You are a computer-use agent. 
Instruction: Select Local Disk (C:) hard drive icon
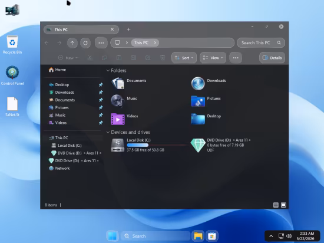[x=118, y=145]
